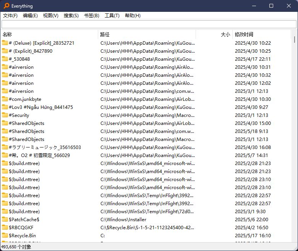Click the 493,650 个对象 status bar text

tap(16, 247)
